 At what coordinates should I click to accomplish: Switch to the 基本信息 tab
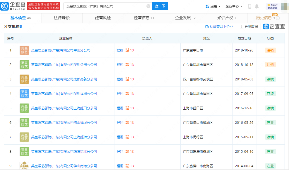[x=20, y=18]
